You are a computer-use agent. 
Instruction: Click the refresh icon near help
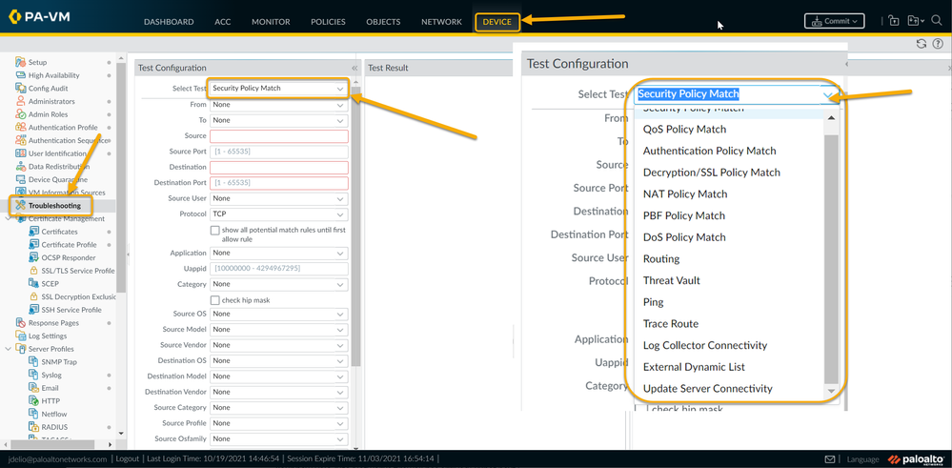pyautogui.click(x=922, y=44)
